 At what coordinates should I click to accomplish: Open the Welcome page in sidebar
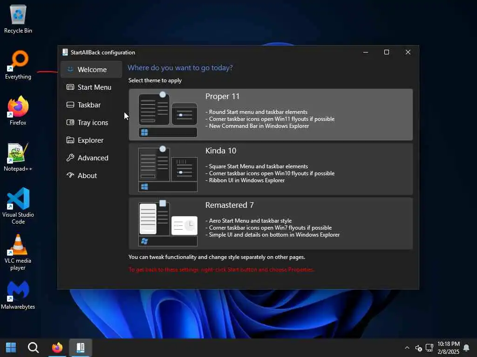click(x=91, y=69)
